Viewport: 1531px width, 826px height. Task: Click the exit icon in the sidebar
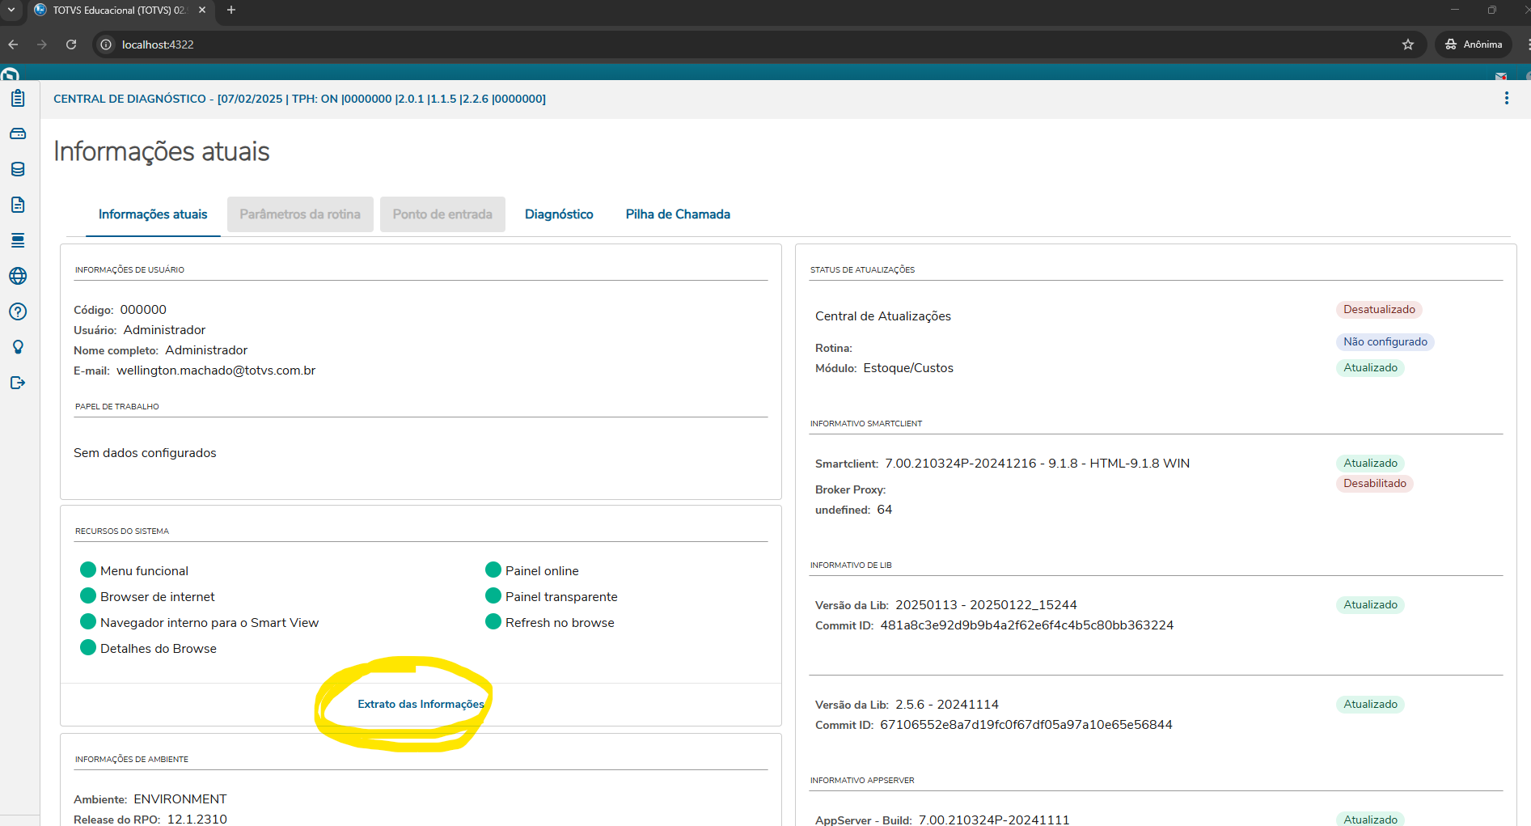18,383
